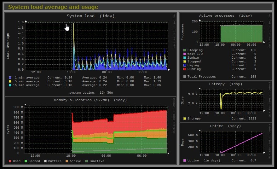This screenshot has width=277, height=169.
Task: Click the blue 1 min average swatch
Action: (10, 78)
